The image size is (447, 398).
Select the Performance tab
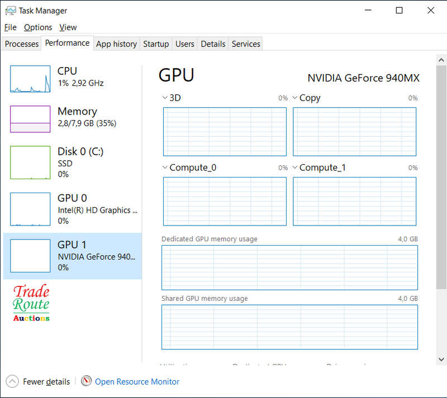point(67,43)
